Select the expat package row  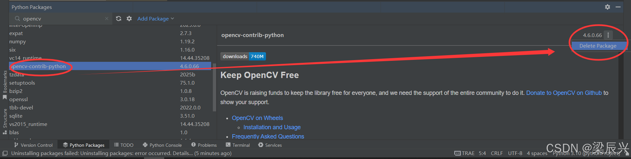click(110, 33)
